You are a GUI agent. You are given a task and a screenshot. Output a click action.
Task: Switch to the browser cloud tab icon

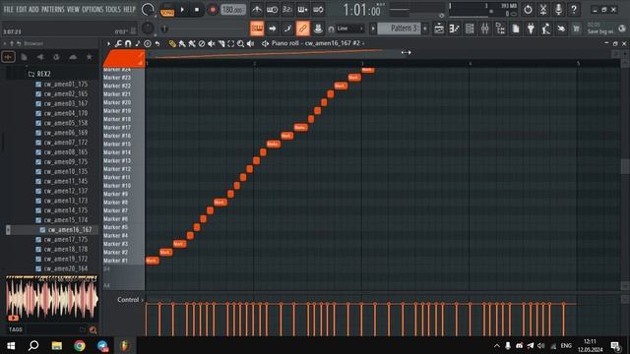coord(73,57)
